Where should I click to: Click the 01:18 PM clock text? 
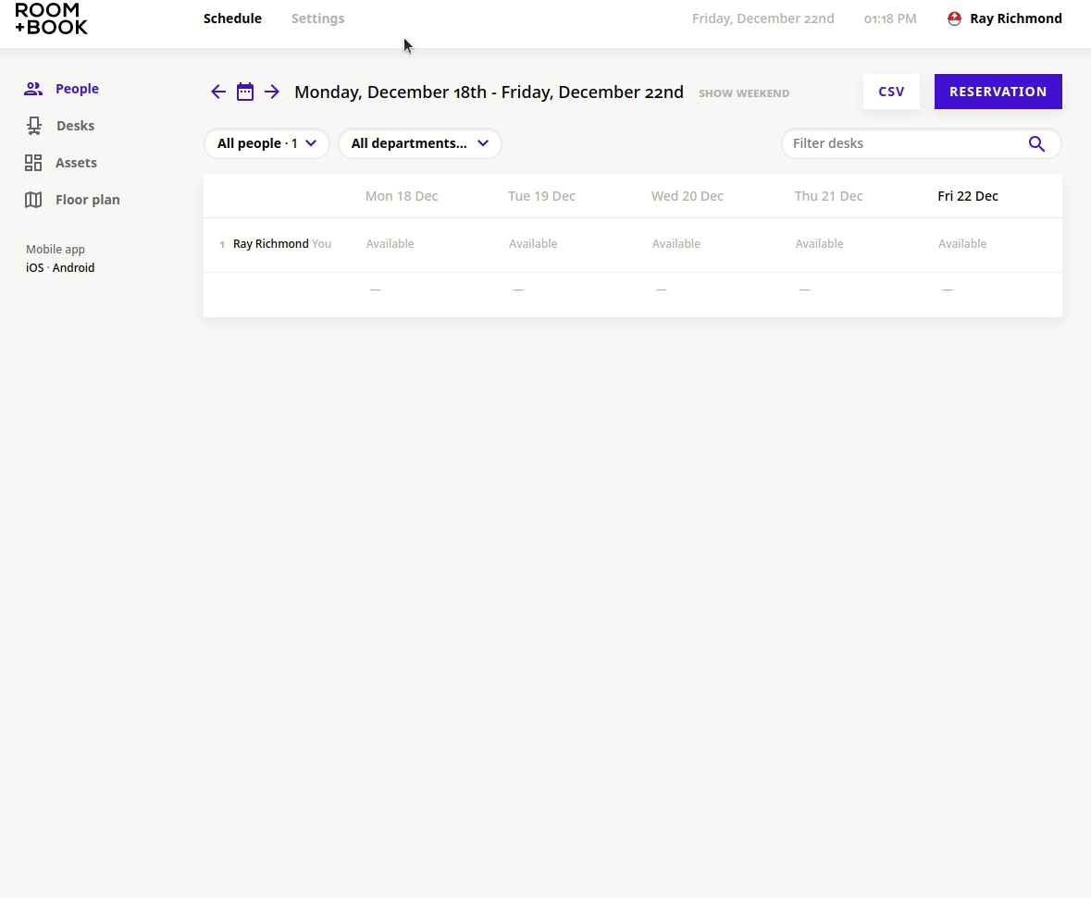(890, 19)
